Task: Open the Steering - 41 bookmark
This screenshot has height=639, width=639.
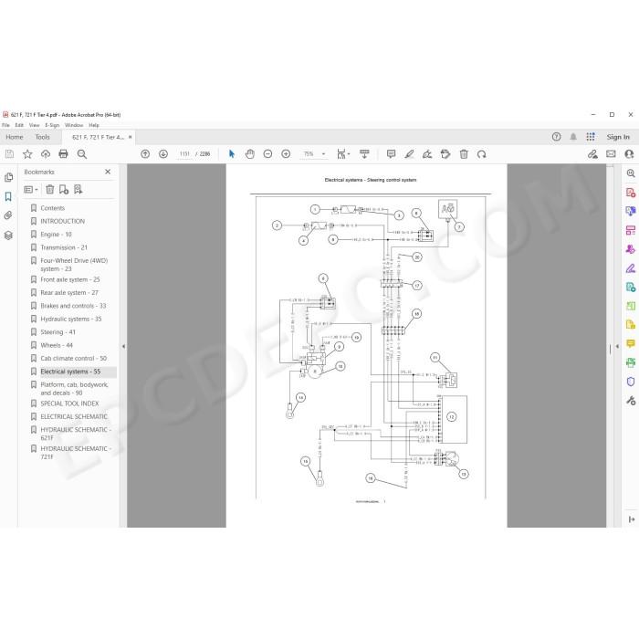Action: click(58, 332)
